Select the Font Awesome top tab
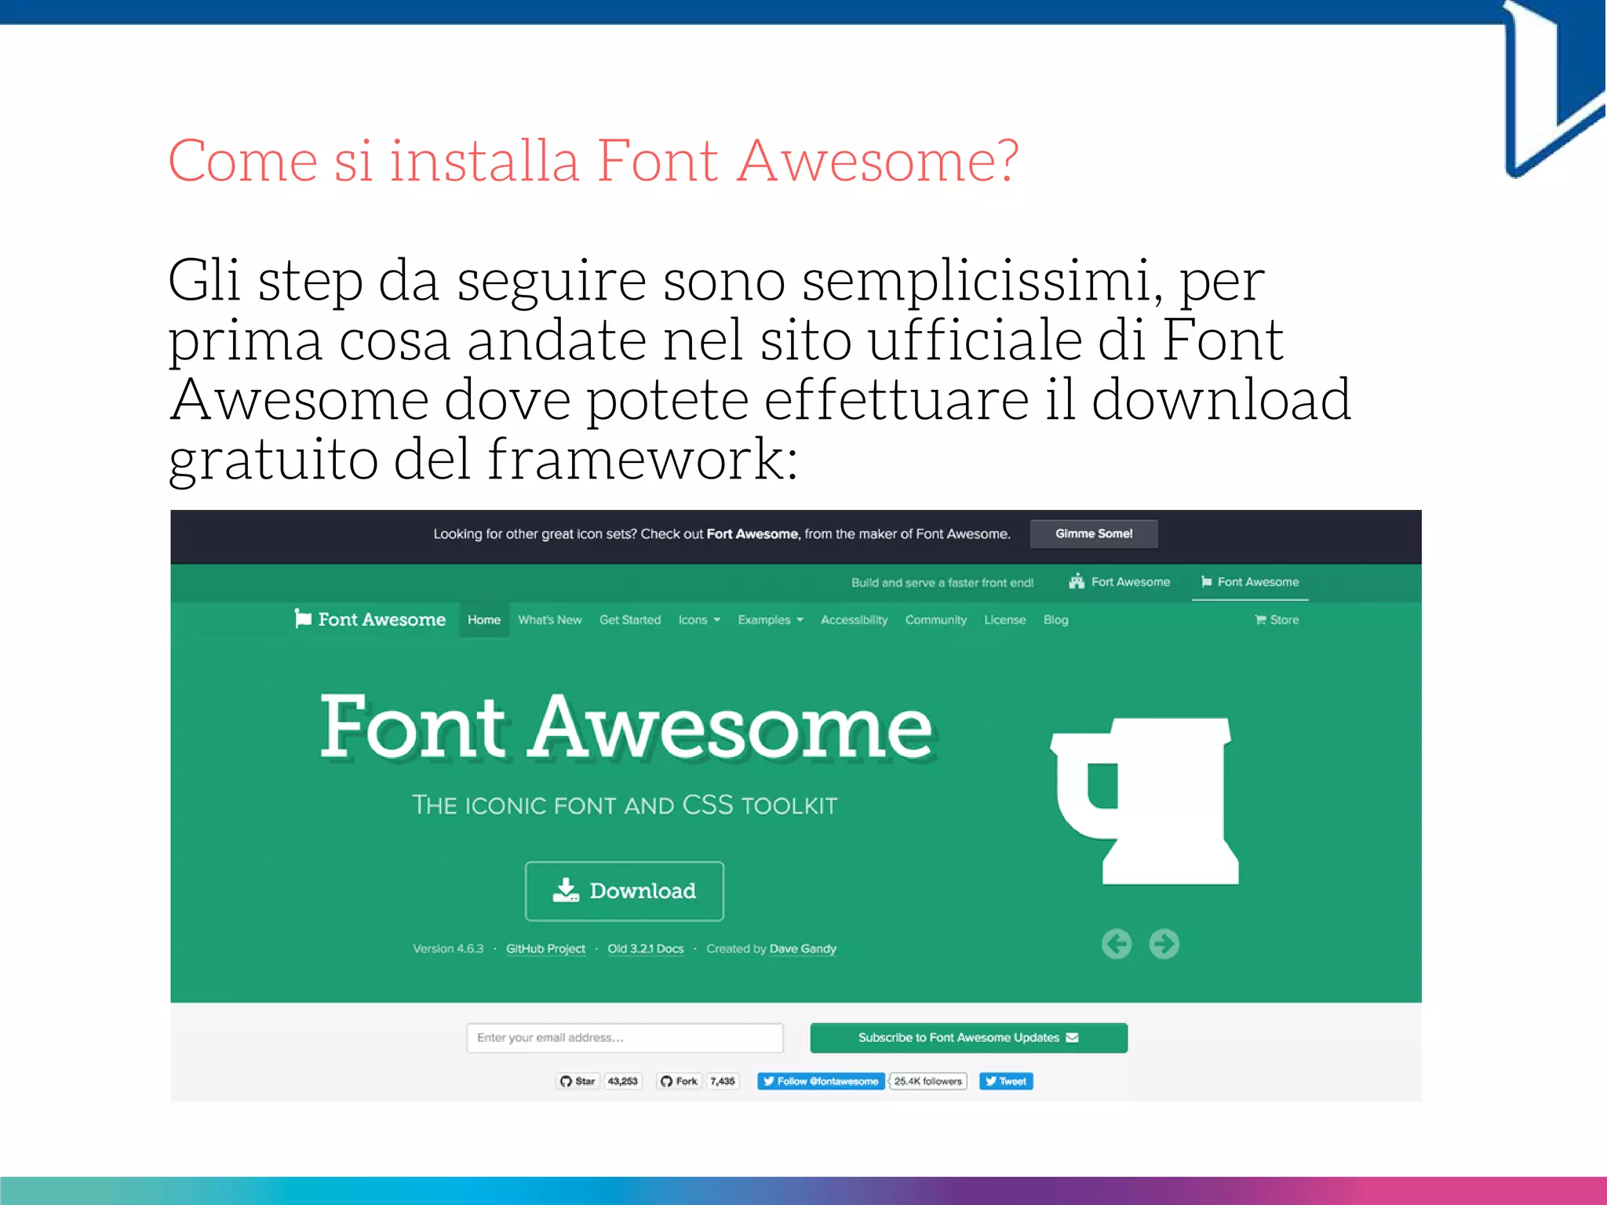Viewport: 1607px width, 1205px height. (1250, 582)
